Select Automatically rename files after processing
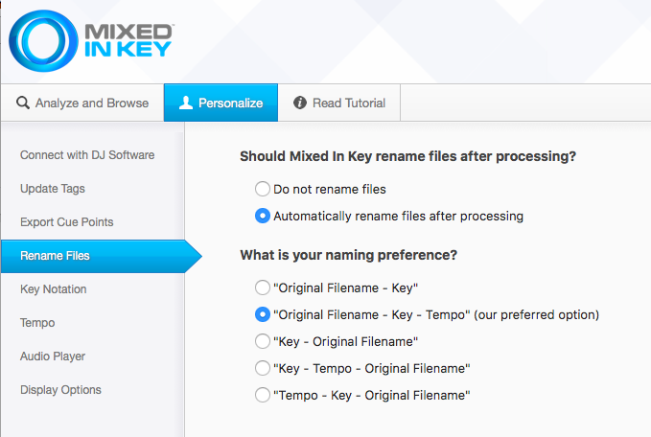 pyautogui.click(x=263, y=216)
